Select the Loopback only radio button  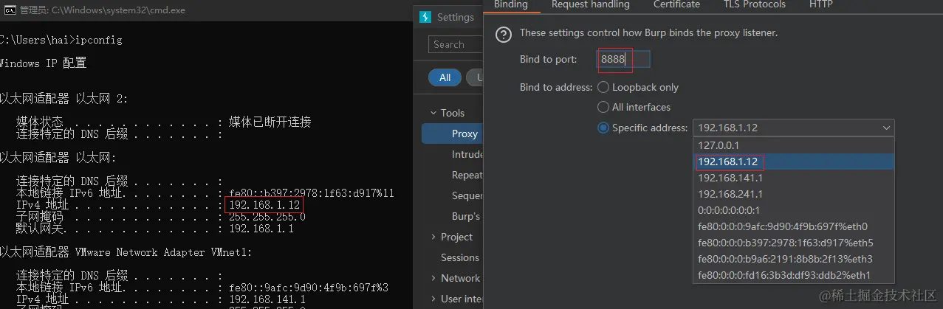(x=603, y=87)
